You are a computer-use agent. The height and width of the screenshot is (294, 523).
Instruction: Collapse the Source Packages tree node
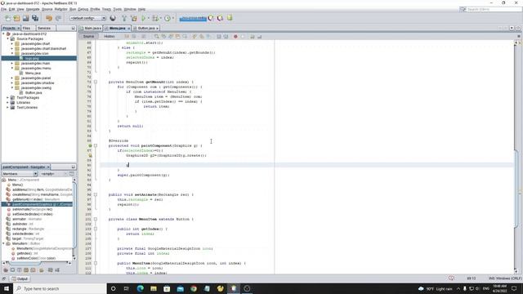(7, 38)
